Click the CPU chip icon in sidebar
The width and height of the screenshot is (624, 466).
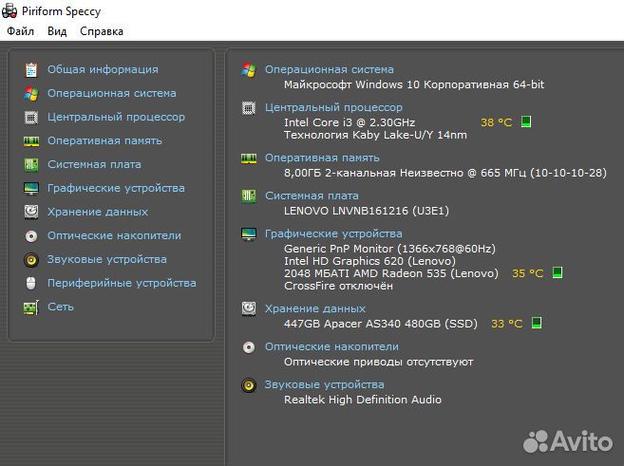point(31,118)
